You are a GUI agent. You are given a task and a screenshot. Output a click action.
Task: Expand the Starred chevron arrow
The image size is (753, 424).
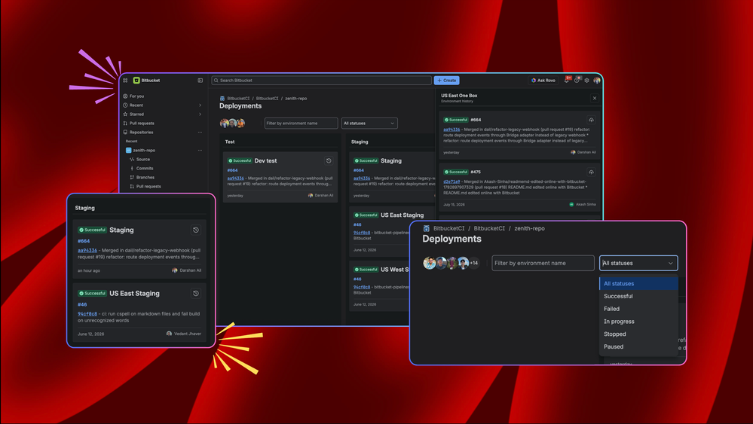(x=200, y=114)
